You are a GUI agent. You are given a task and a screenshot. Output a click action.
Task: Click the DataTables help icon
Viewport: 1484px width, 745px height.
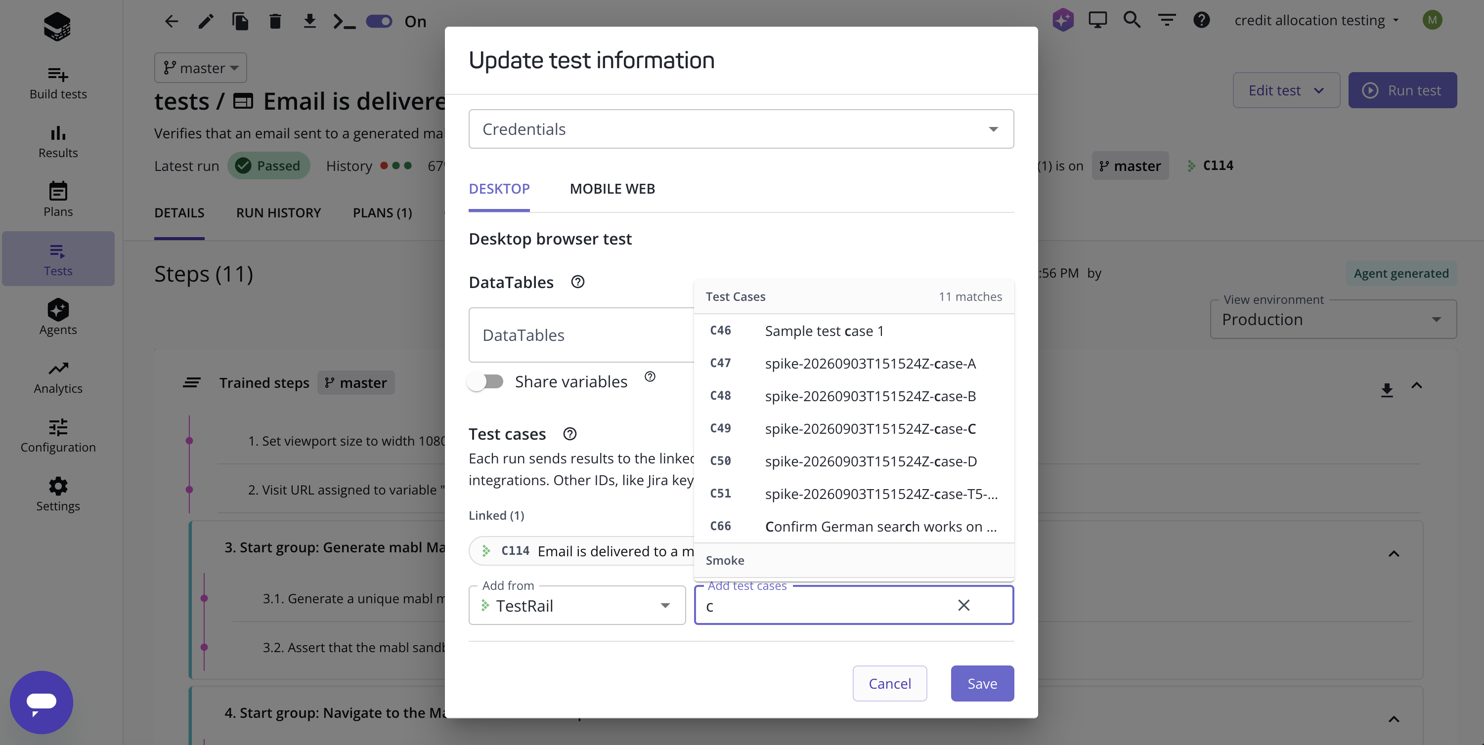tap(578, 282)
